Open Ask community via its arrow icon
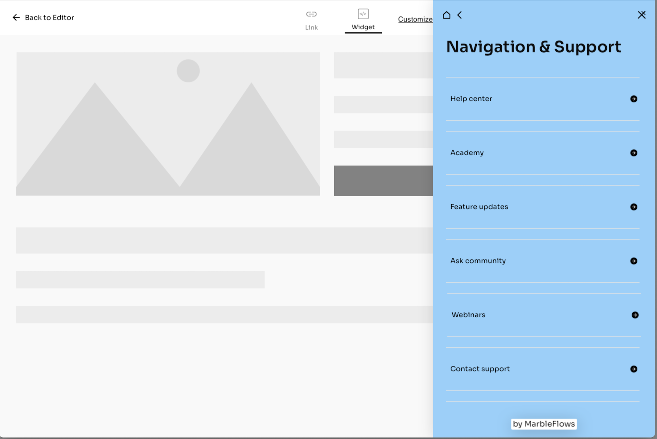Screen dimensions: 657x439 pos(634,261)
